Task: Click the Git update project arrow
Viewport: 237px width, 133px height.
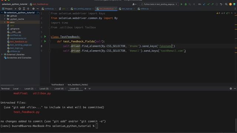Action: 204,4
